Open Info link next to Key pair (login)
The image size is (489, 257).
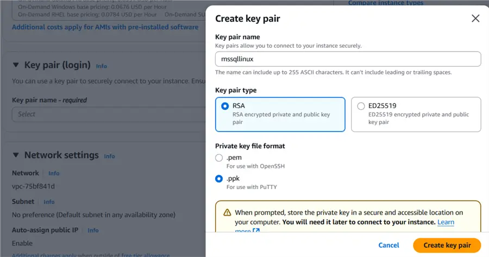coord(102,66)
